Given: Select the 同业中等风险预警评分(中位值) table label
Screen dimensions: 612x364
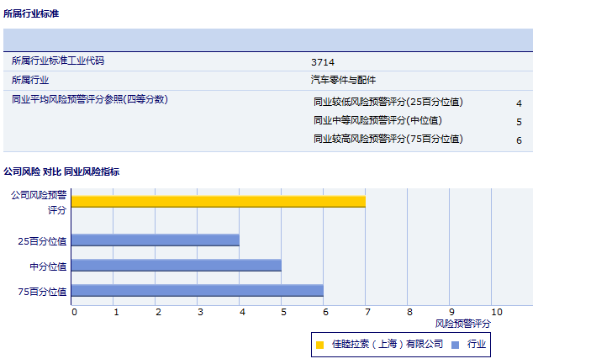Looking at the screenshot, I should click(377, 121).
